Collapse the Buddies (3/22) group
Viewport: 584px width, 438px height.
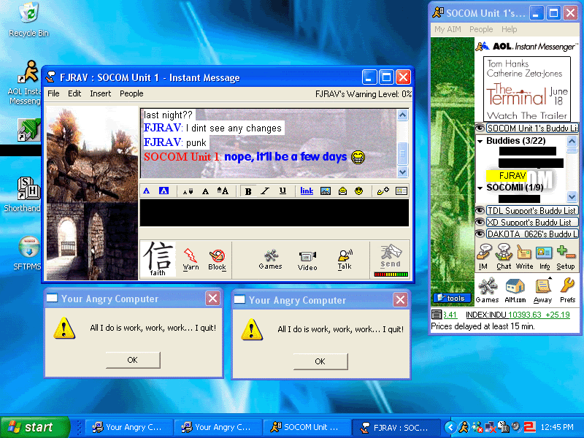(x=480, y=141)
